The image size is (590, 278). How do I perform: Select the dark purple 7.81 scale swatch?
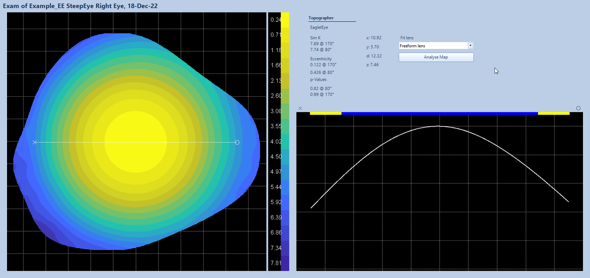(x=285, y=263)
